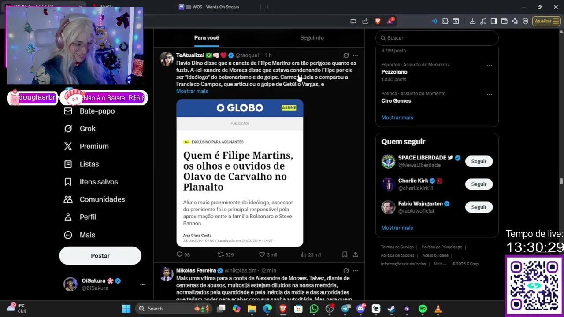Viewport: 564px width, 317px height.
Task: Open the Mais menu in sidebar
Action: click(x=80, y=235)
